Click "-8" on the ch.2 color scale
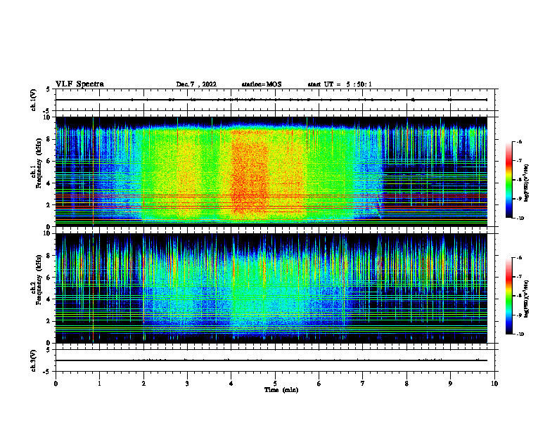Viewport: 557px width, 430px height. click(x=519, y=296)
